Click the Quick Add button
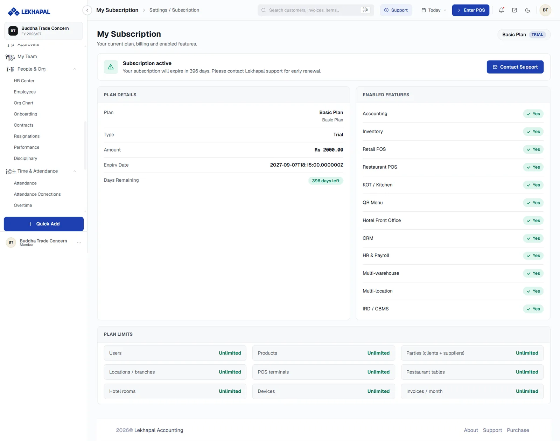 [x=44, y=224]
